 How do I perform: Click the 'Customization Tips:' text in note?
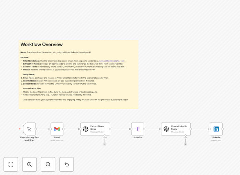(32, 88)
